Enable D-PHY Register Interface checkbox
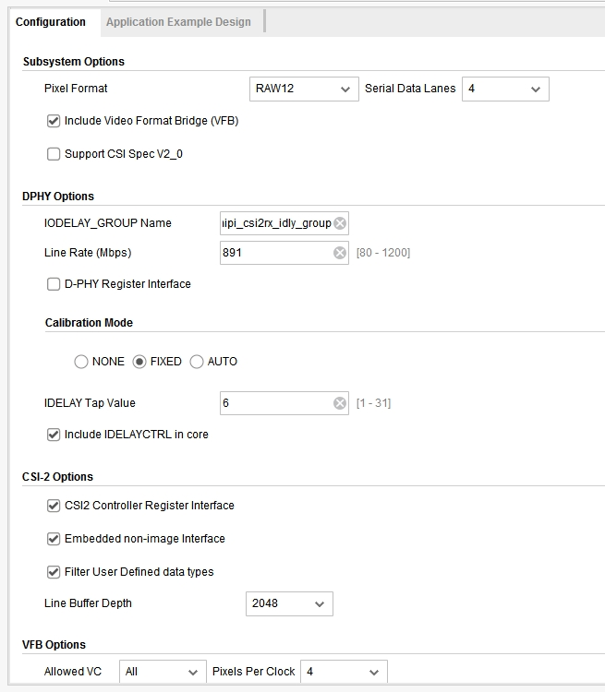The image size is (605, 692). click(54, 284)
